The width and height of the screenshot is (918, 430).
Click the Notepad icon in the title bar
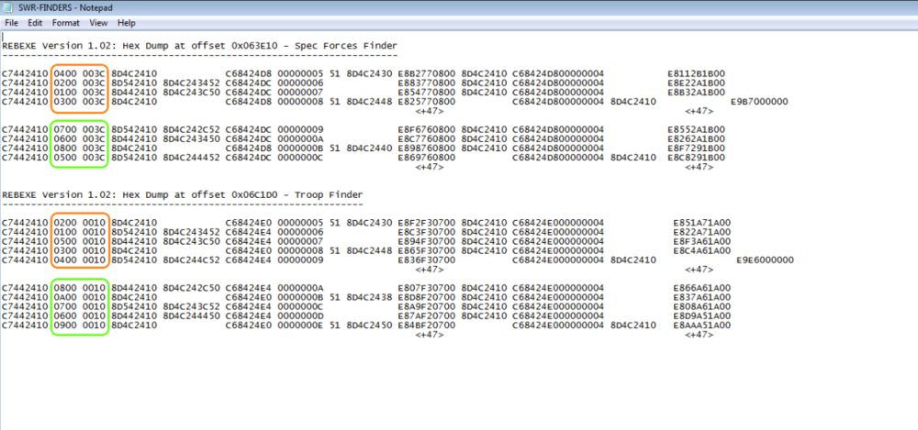(8, 6)
